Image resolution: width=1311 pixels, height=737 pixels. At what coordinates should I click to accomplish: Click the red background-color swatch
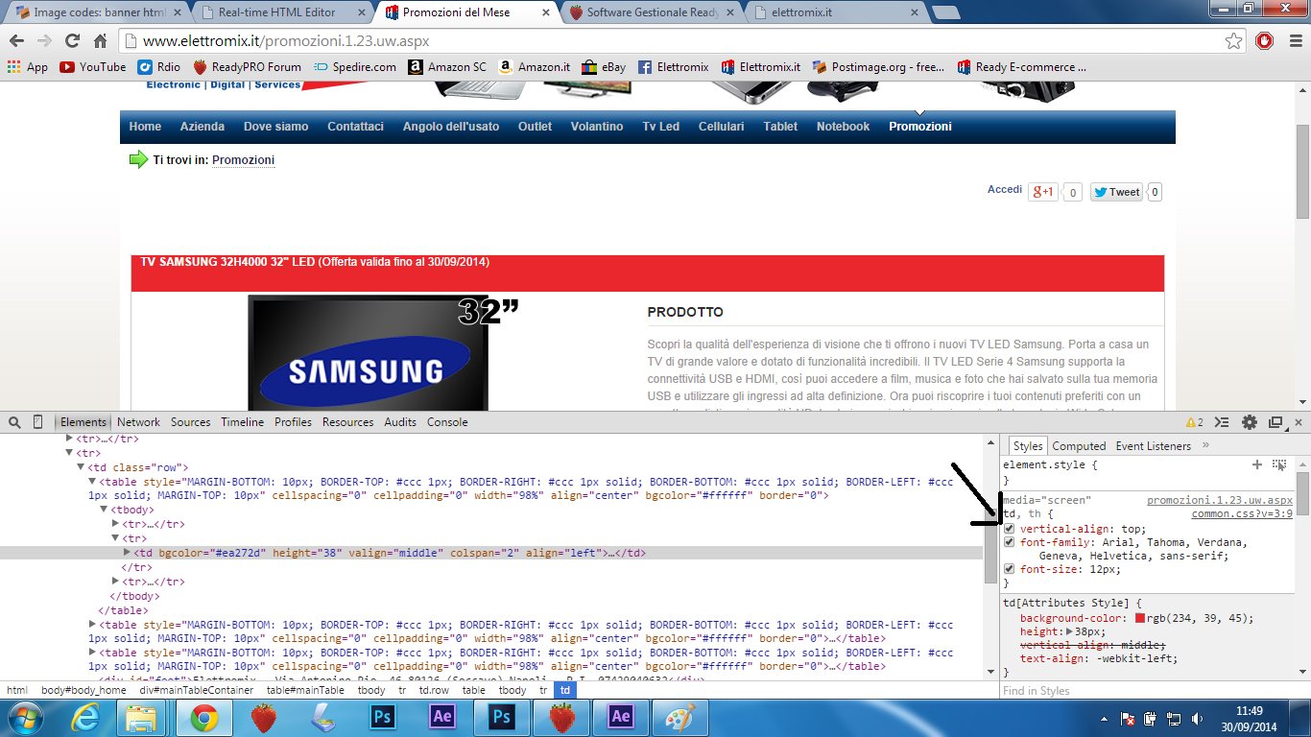(x=1140, y=618)
